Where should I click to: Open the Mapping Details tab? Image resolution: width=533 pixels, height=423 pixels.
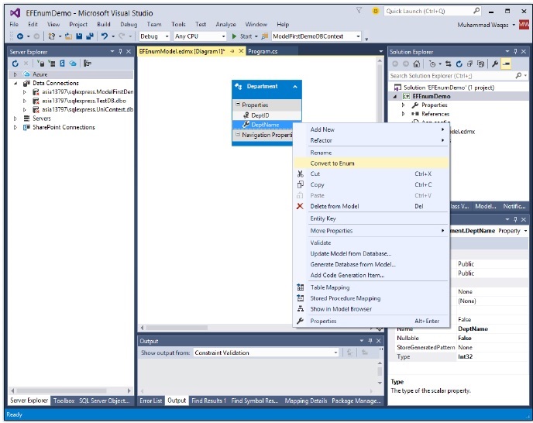click(305, 401)
